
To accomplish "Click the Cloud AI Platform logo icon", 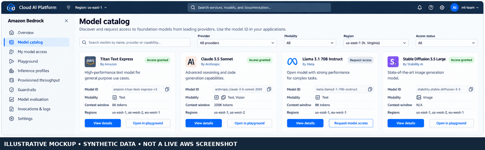I will pos(11,8).
